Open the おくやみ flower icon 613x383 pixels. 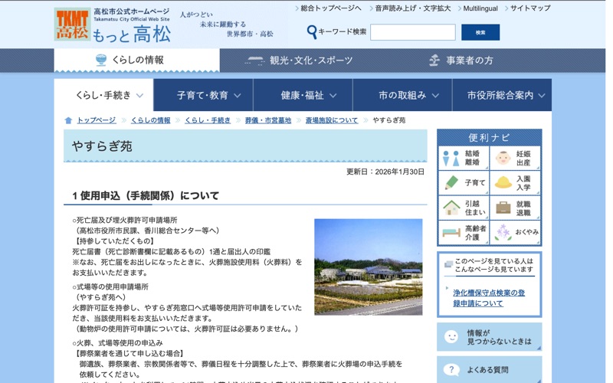[503, 232]
